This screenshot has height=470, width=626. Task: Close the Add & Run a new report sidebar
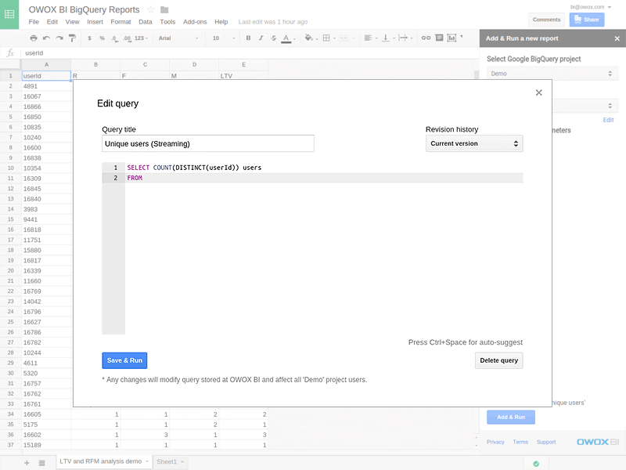coord(617,38)
